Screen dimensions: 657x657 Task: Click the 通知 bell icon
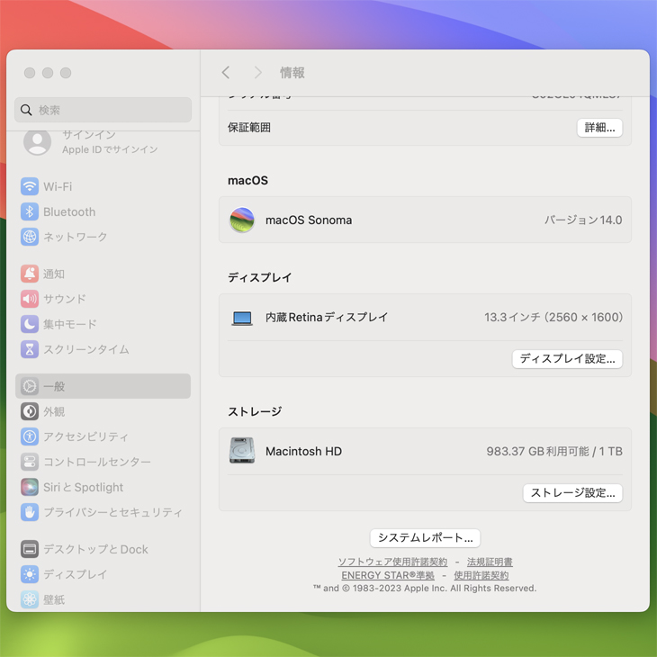[x=30, y=274]
